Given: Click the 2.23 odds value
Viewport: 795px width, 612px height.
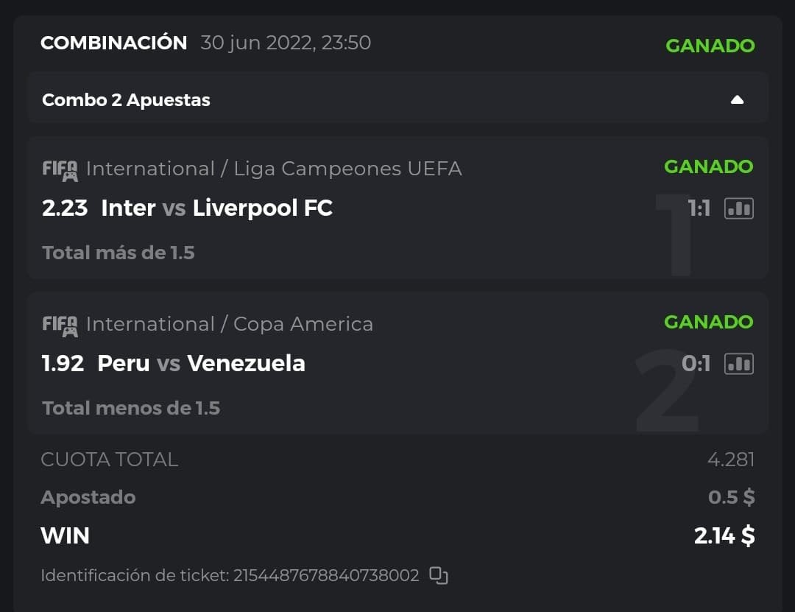Looking at the screenshot, I should (65, 208).
